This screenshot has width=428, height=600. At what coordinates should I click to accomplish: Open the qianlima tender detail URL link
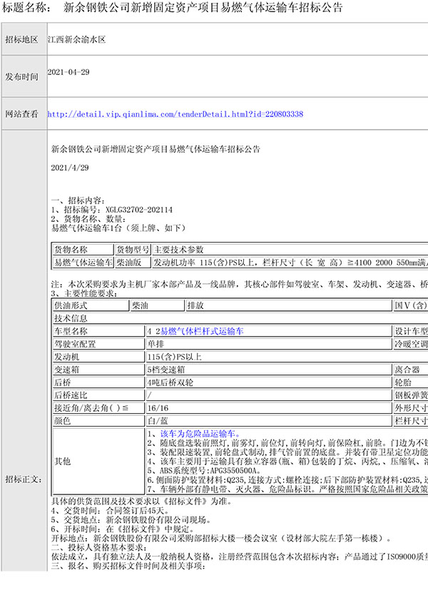(175, 114)
